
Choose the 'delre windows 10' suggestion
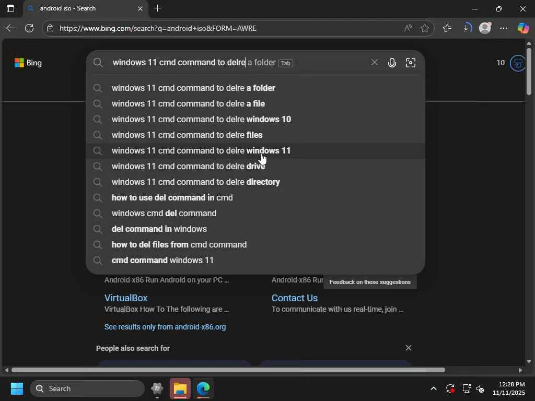[x=255, y=120]
